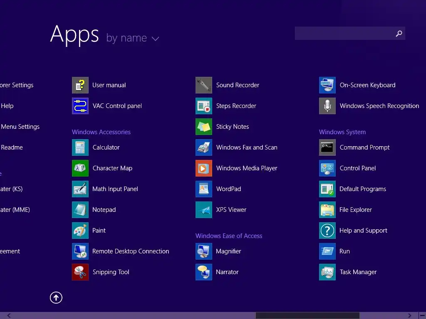The width and height of the screenshot is (426, 319).
Task: Expand the 'by name' sort dropdown
Action: point(132,38)
